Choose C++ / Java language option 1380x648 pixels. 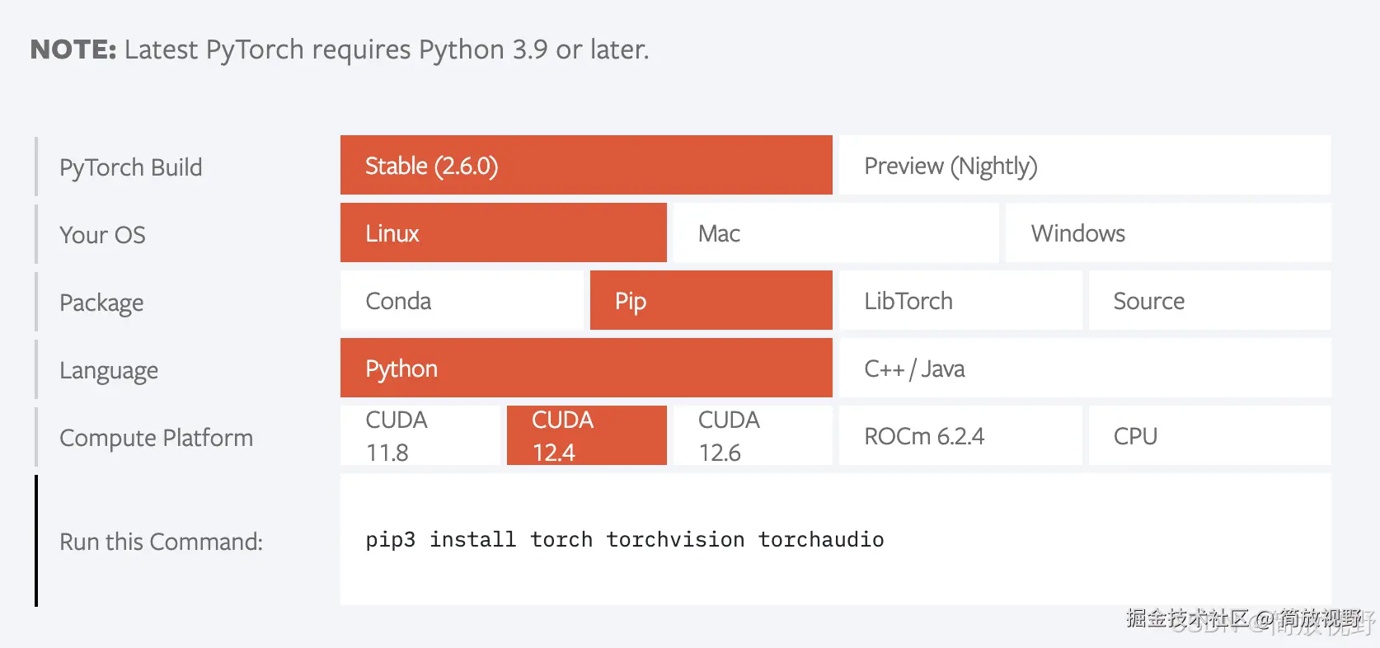pyautogui.click(x=1085, y=368)
